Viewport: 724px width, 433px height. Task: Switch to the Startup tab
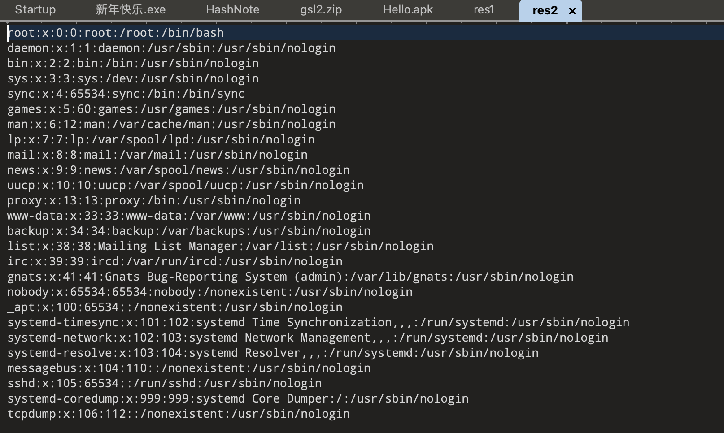coord(35,10)
